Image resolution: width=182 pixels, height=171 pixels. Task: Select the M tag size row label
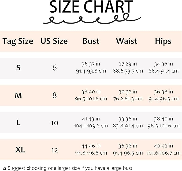coord(18,95)
